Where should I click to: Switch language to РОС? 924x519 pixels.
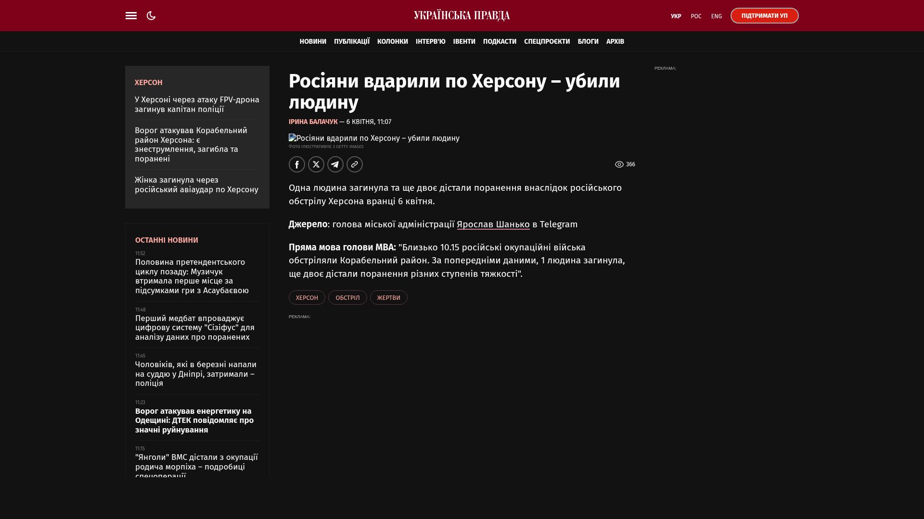click(696, 16)
